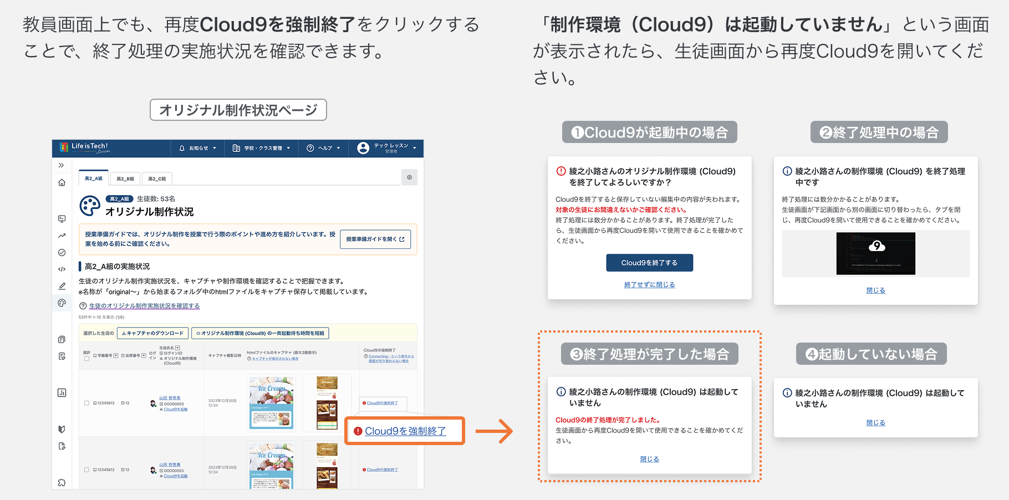
Task: Click キャプチャのダウンロード button
Action: coord(152,333)
